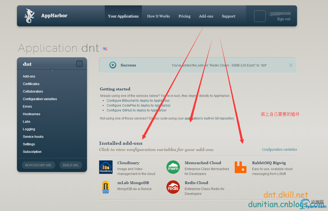Click the Success label in notification
The image size is (328, 211).
[x=128, y=65]
